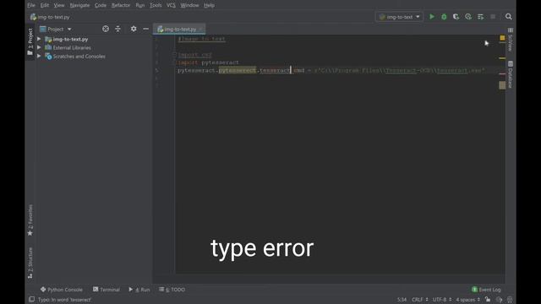Screen dimensions: 541x304
Task: Open Project panel settings gear
Action: coord(134,29)
